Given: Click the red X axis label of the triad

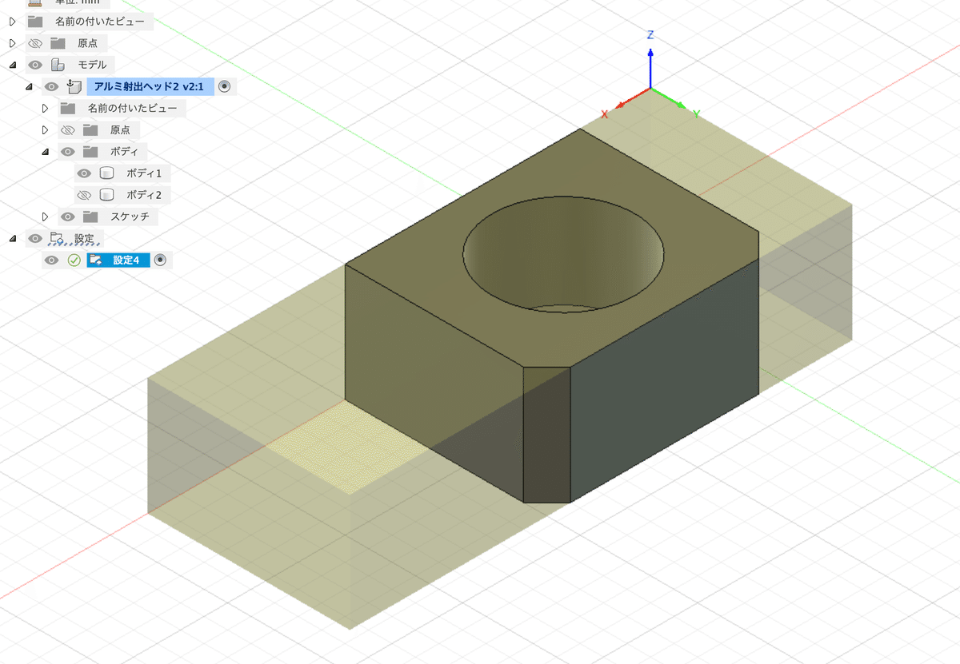Looking at the screenshot, I should point(604,115).
